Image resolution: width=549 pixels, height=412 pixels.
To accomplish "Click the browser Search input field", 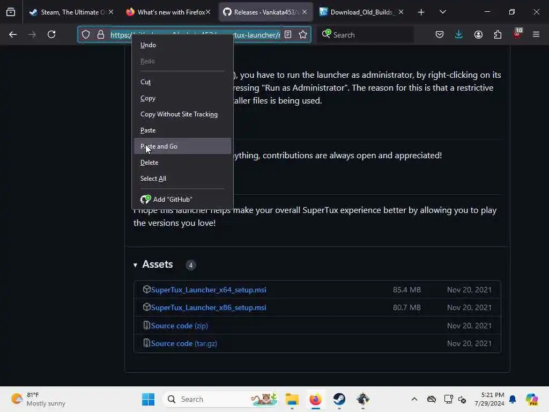I will (x=365, y=35).
